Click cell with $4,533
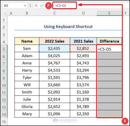Viewport: 130px width, 126px height. pos(55,70)
